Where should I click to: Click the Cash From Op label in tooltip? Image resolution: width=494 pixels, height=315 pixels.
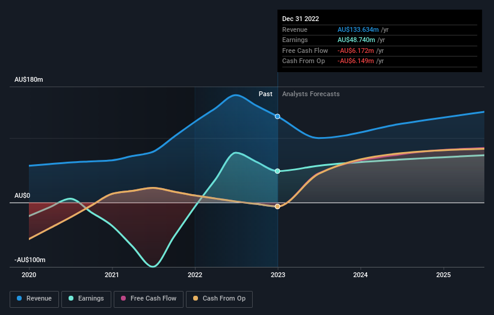tap(303, 61)
